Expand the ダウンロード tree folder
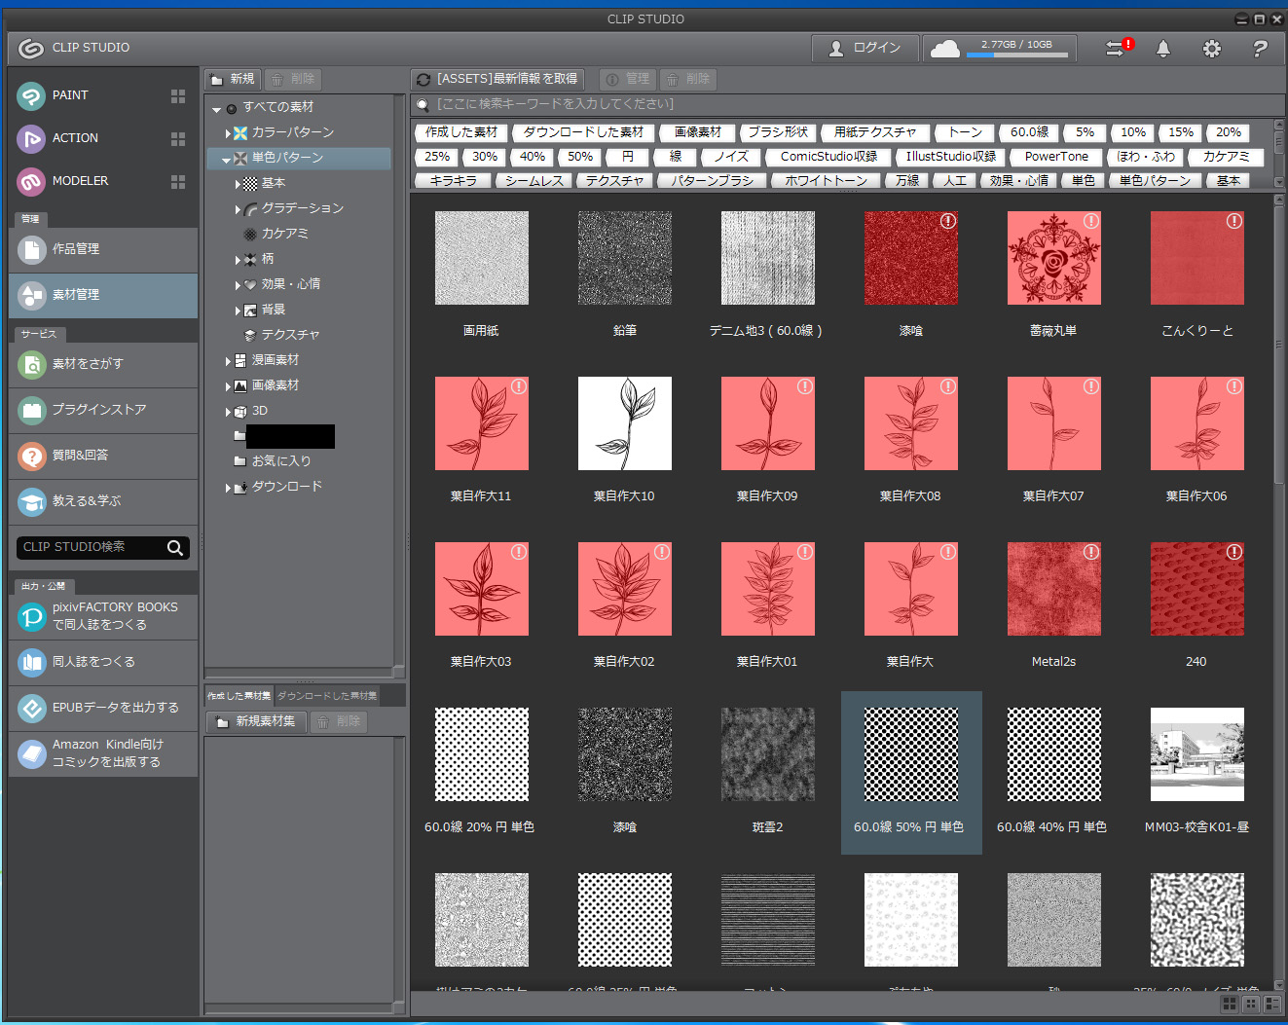This screenshot has height=1025, width=1288. (x=229, y=488)
